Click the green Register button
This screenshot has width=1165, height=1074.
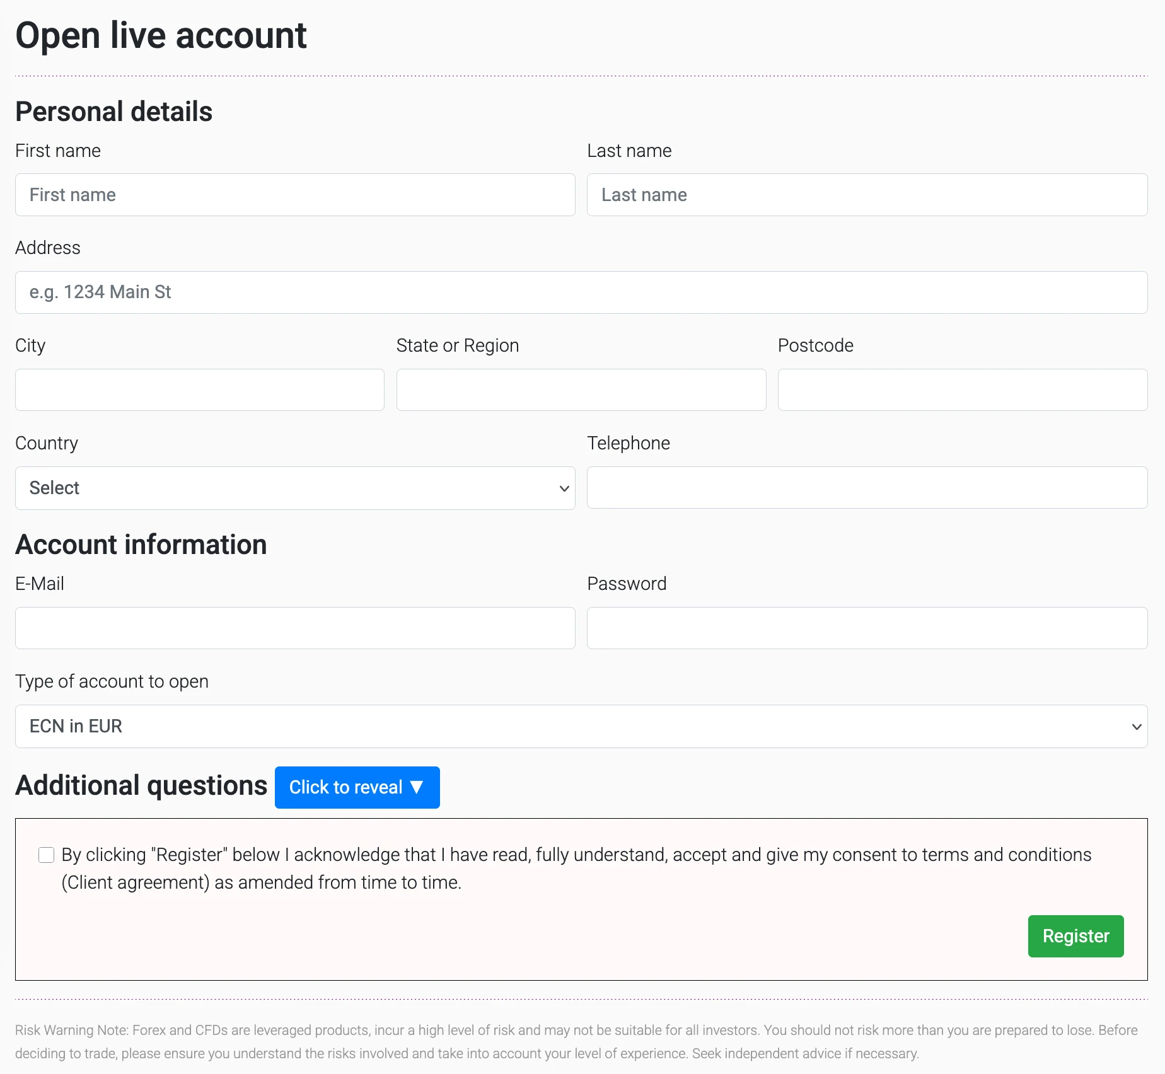click(x=1075, y=936)
